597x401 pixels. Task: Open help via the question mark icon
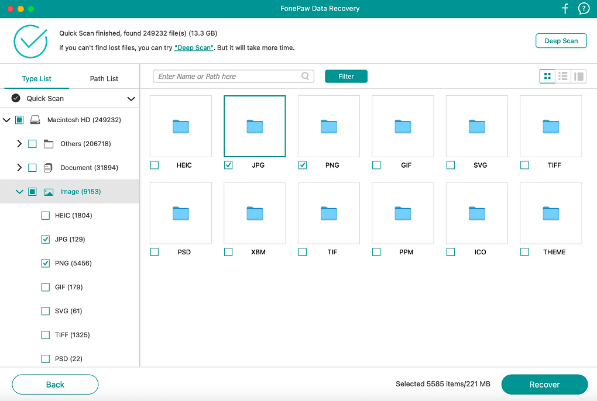[x=583, y=8]
